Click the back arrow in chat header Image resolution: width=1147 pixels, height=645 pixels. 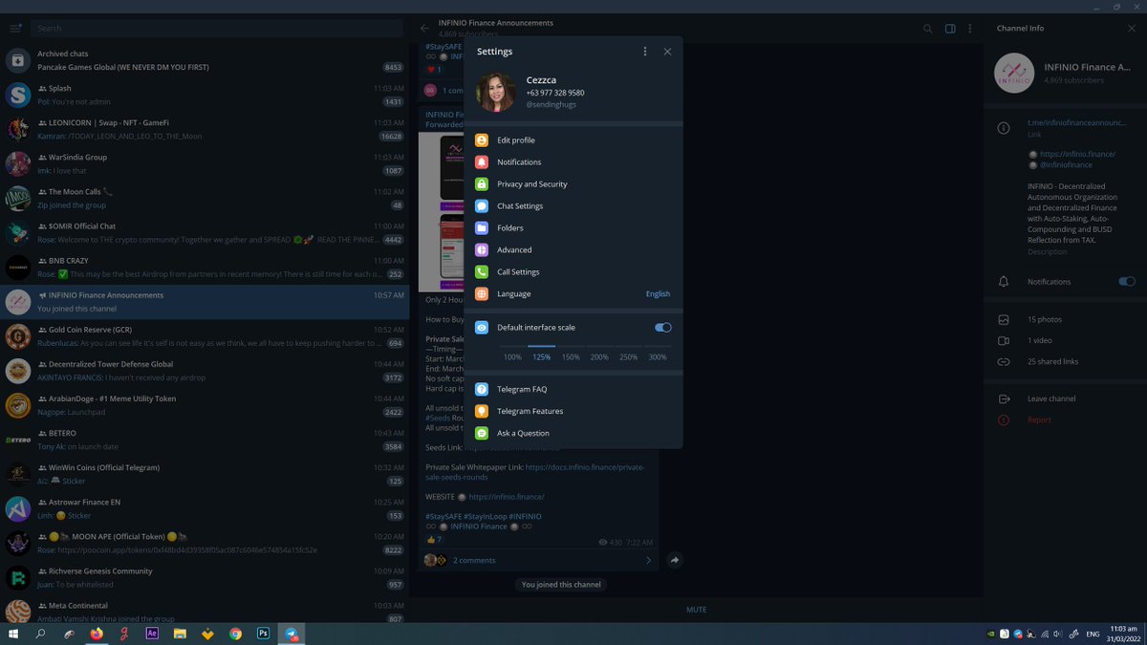coord(424,29)
